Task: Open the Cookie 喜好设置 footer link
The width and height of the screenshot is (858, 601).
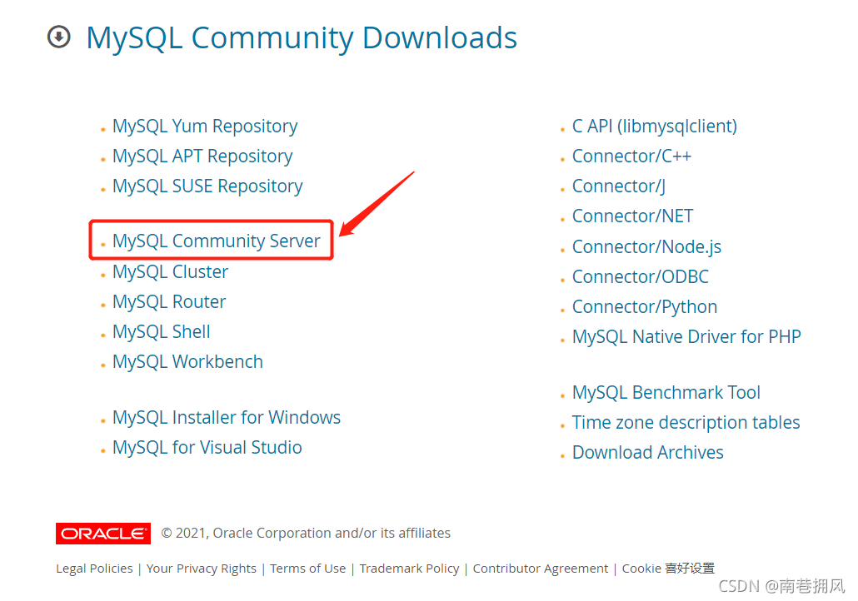Action: click(x=668, y=569)
